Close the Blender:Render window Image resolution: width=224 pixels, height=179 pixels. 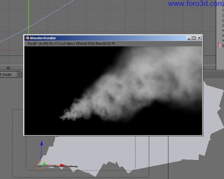pyautogui.click(x=199, y=38)
